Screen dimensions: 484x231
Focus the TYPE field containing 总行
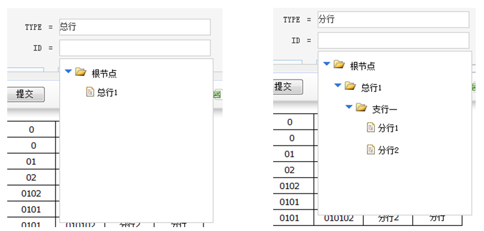(135, 27)
